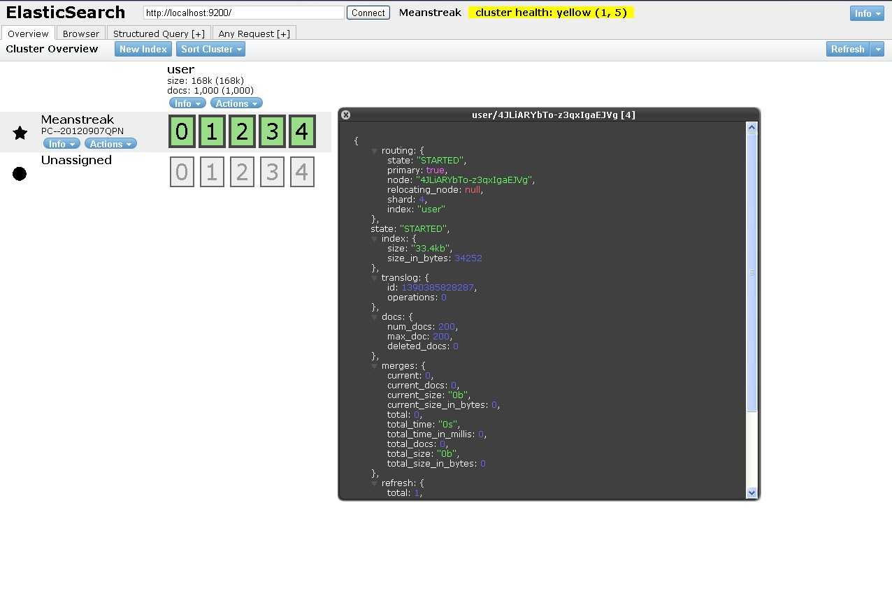Click the size: 168k (168k) line

206,81
